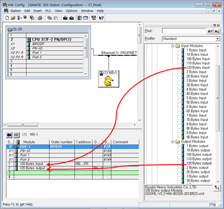Click the Upload to PG icon
224x209 pixels.
71,18
